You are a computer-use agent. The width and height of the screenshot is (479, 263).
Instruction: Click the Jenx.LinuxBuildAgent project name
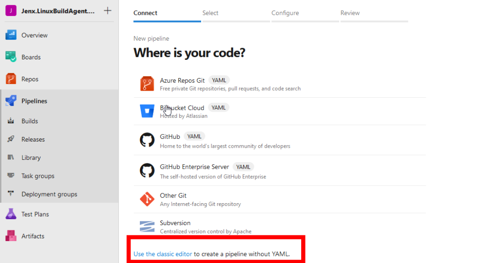point(58,11)
